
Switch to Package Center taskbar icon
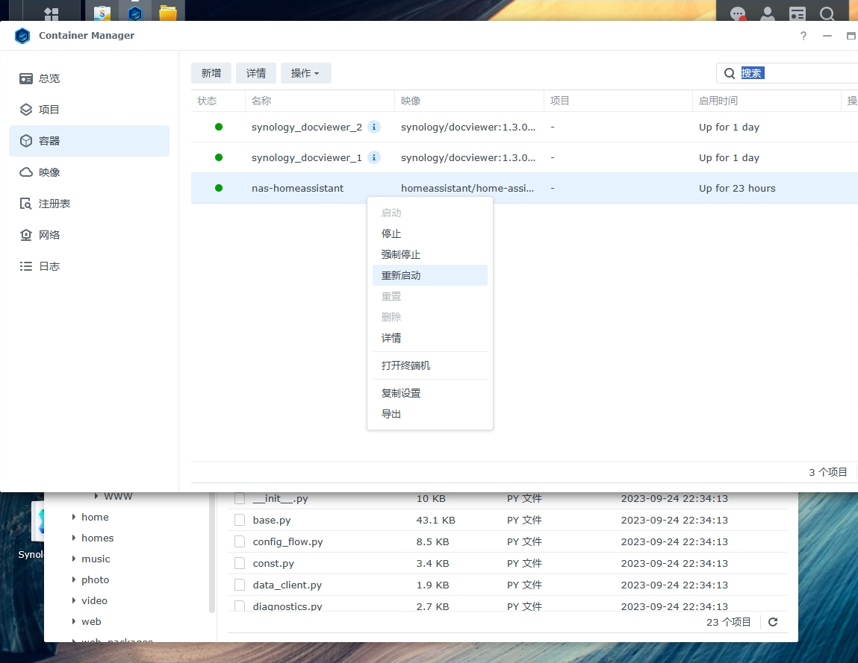[102, 12]
